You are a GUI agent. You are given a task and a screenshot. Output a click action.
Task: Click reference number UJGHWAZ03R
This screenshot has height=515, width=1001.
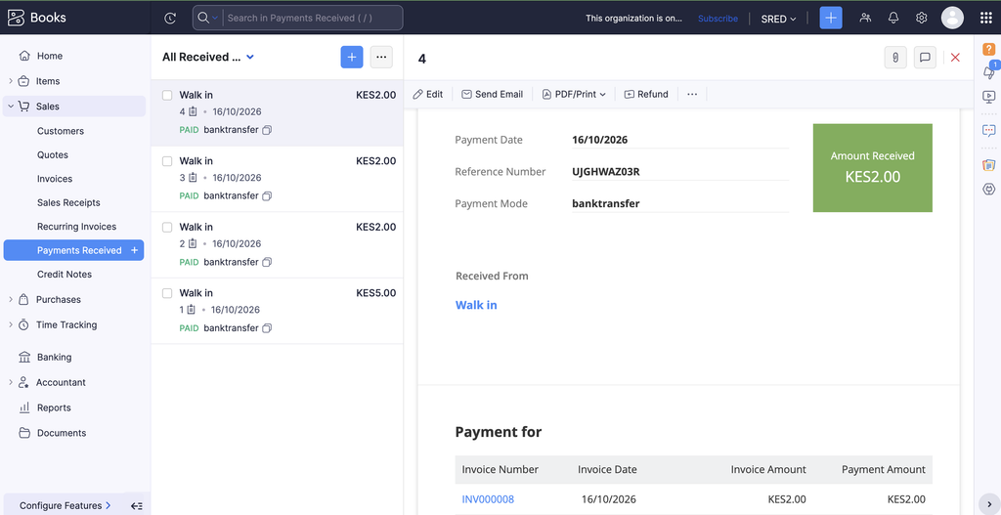[x=605, y=172]
